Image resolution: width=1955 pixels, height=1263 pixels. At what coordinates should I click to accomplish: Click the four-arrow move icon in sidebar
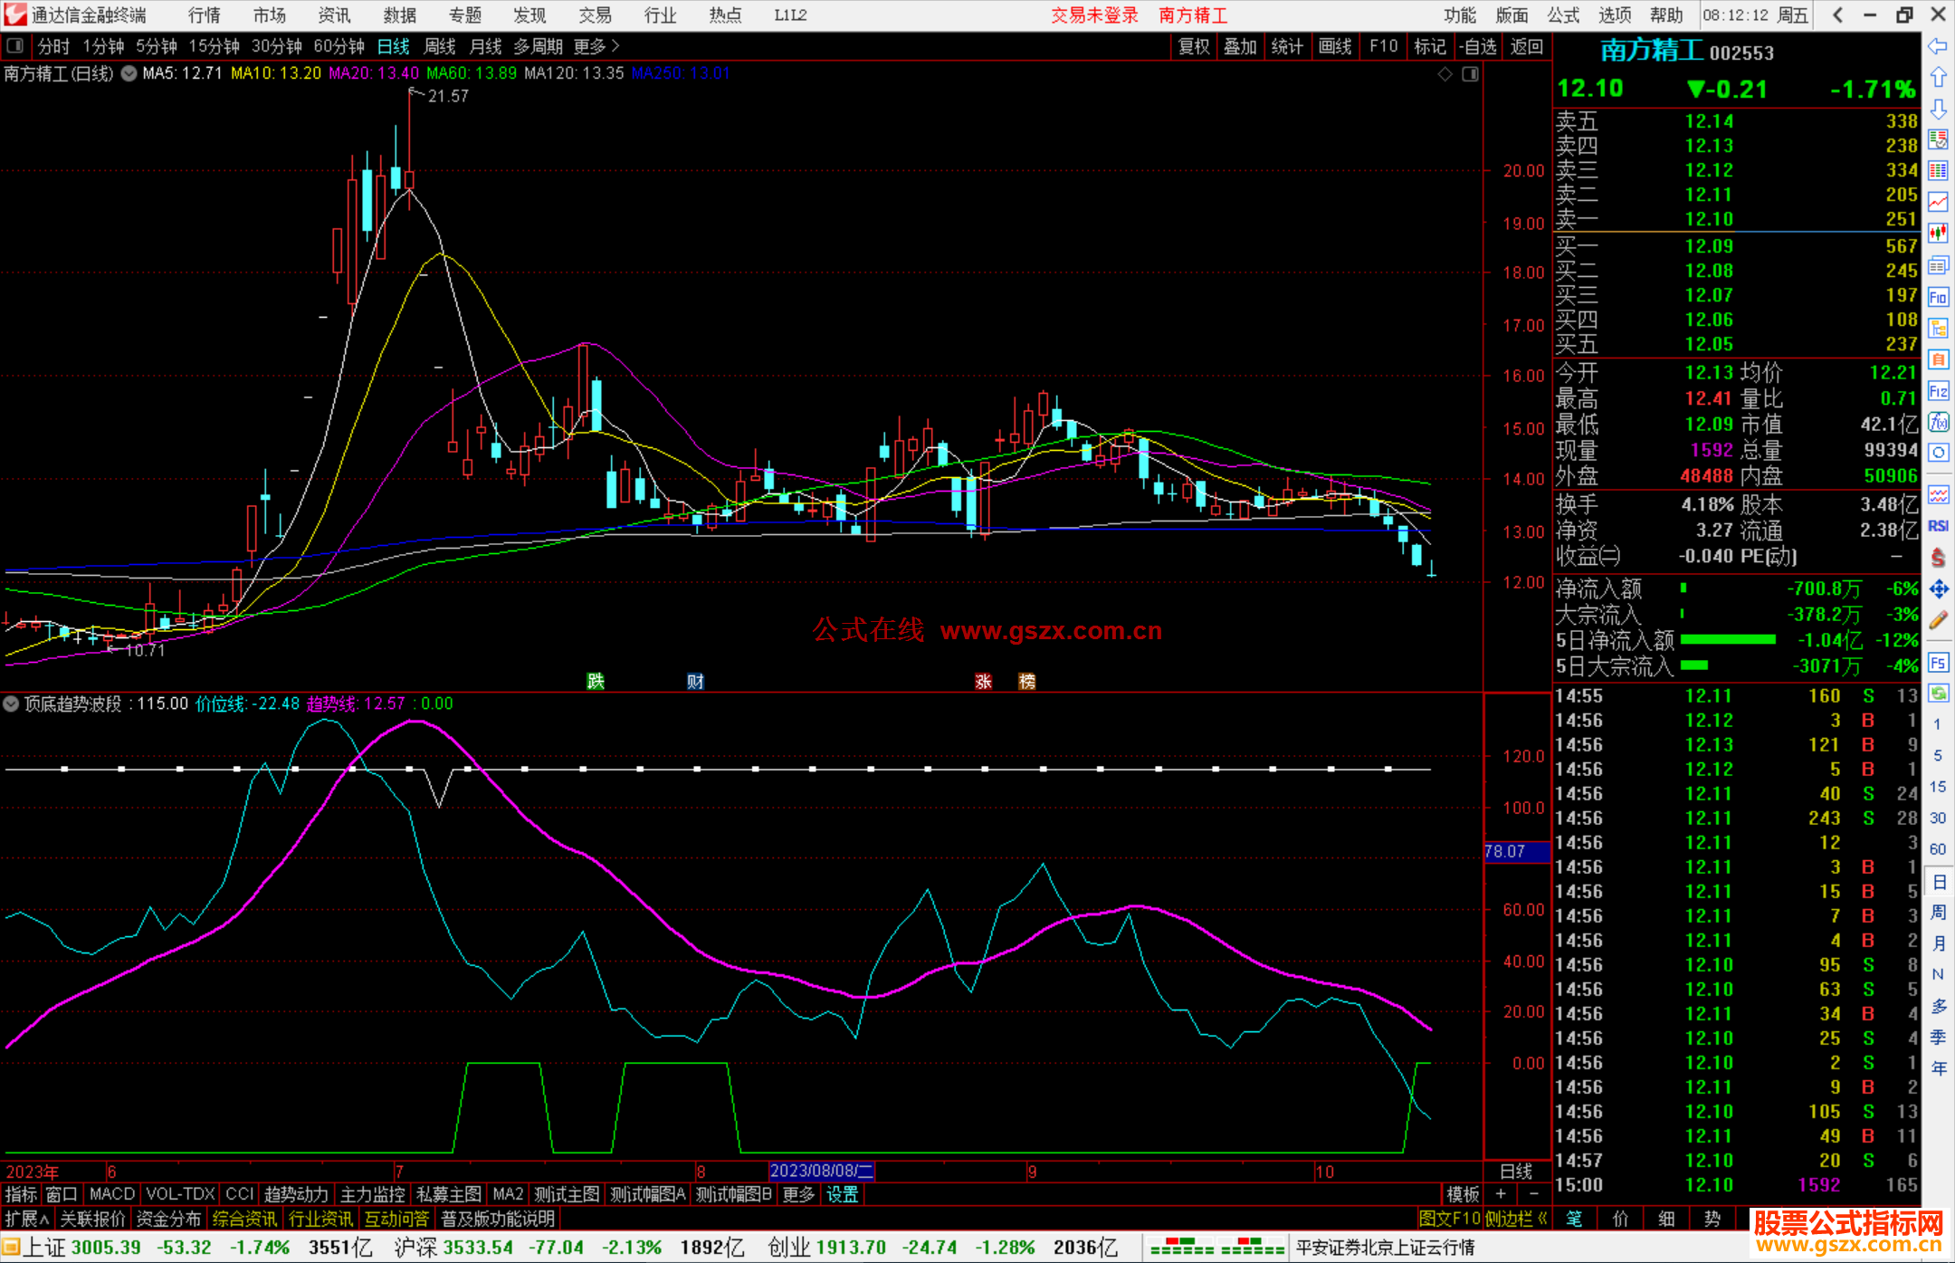coord(1938,589)
